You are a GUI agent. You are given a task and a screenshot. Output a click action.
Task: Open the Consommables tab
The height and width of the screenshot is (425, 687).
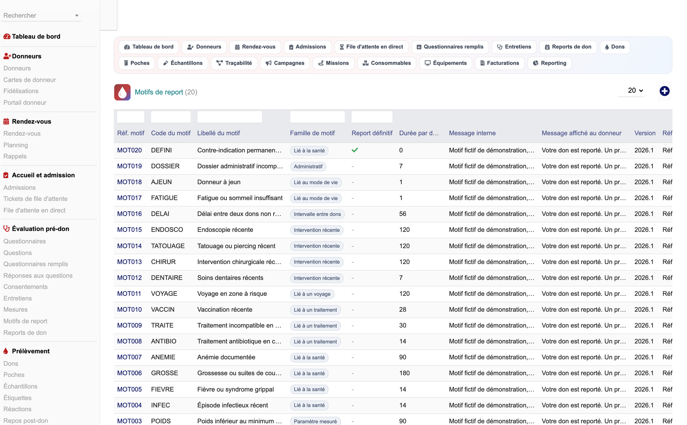point(387,63)
